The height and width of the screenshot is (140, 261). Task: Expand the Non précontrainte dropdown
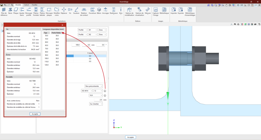pyautogui.click(x=94, y=86)
